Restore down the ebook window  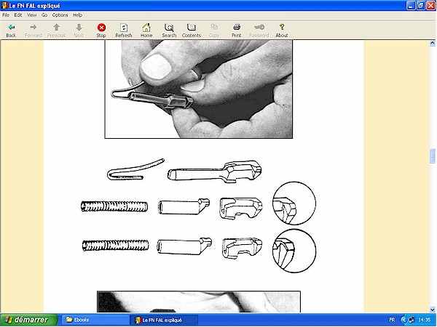coord(421,6)
